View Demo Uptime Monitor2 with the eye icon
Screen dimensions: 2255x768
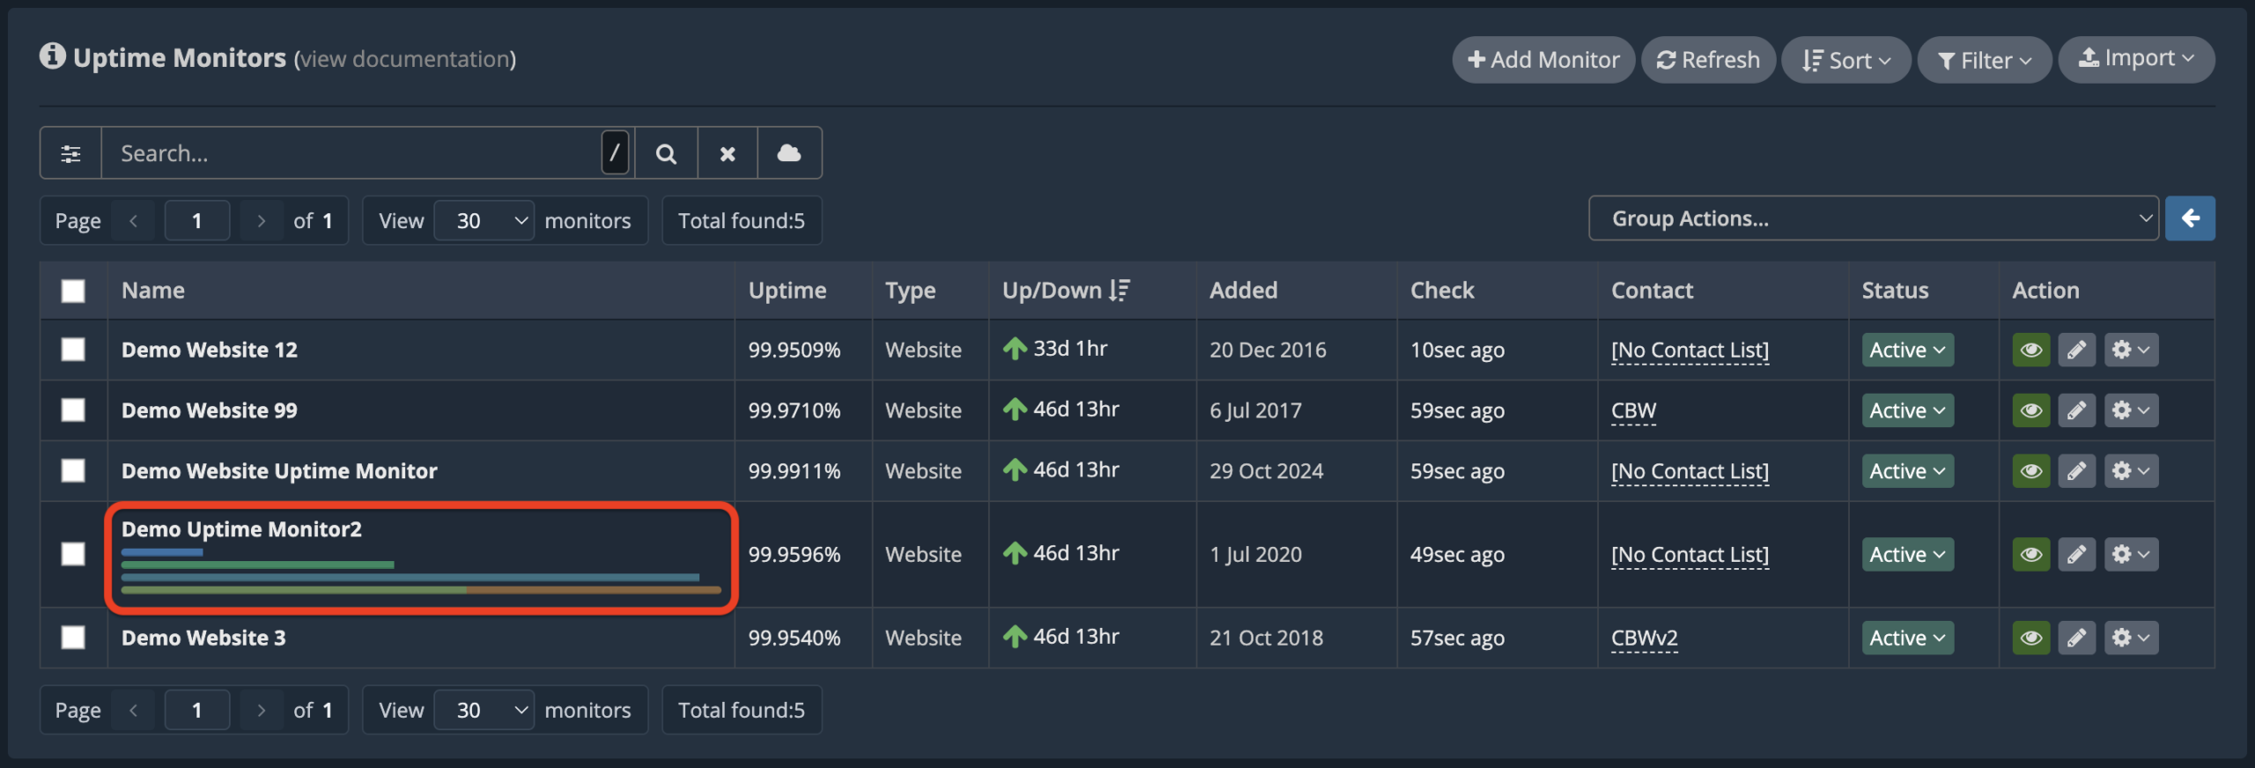2031,554
